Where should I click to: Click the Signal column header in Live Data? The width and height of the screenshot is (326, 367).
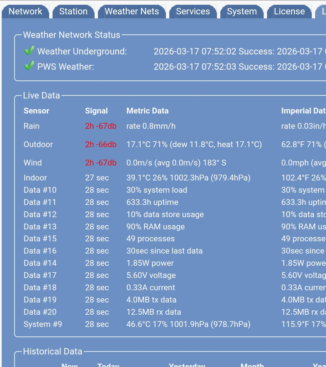coord(96,111)
